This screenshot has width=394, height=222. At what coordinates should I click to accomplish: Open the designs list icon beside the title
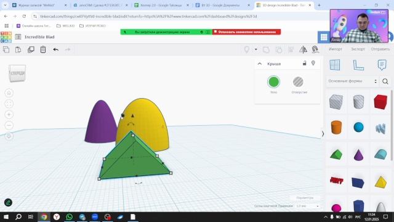(x=18, y=37)
